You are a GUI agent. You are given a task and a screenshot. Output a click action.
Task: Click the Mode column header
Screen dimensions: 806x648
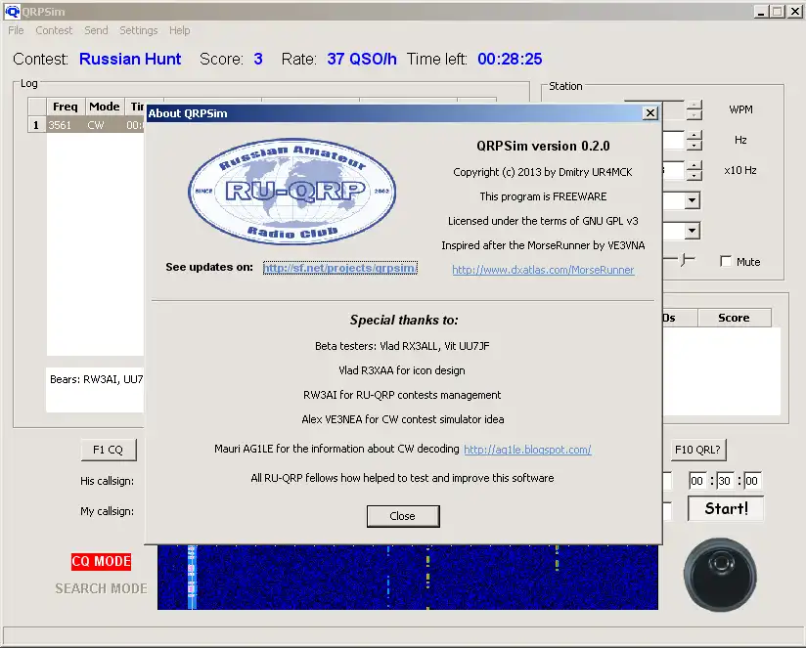(x=105, y=107)
